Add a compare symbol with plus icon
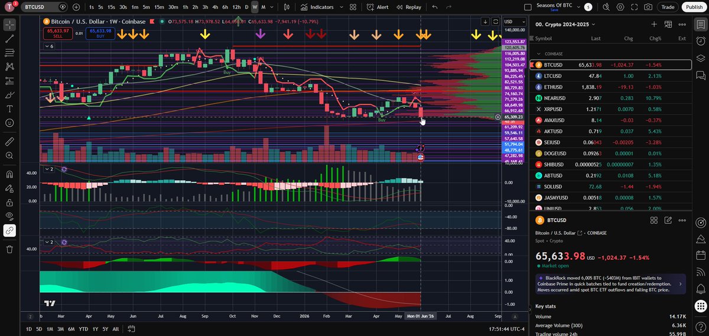 76,7
